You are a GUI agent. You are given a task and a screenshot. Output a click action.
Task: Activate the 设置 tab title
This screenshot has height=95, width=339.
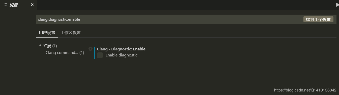[14, 5]
